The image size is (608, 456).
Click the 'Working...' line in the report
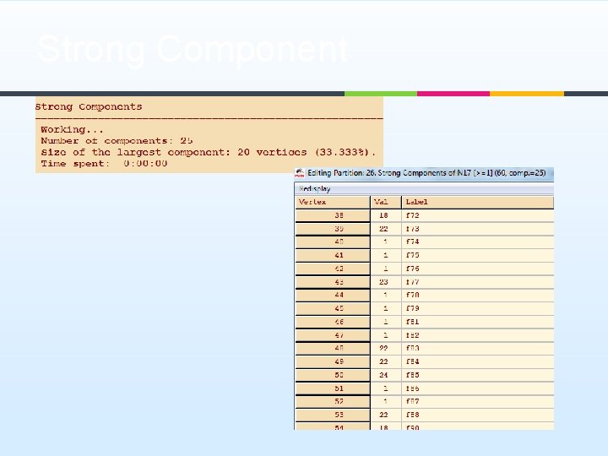pos(72,129)
